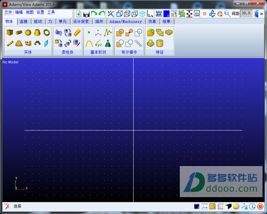Click the view center target icon
Screen dimensions: 267x214
coord(205,14)
